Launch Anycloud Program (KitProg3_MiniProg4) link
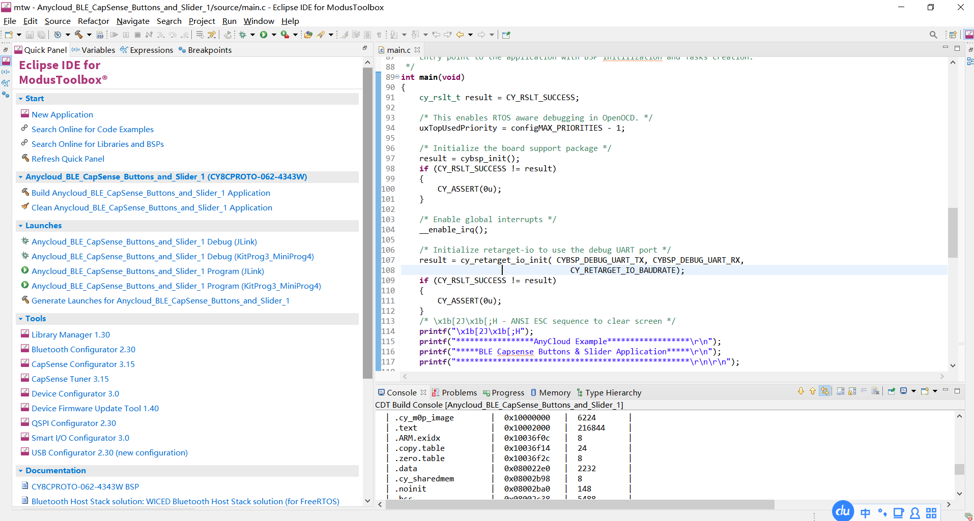Screen dimensions: 974x521 point(176,286)
